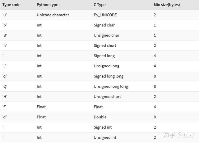The image size is (199, 143).
Task: Click the 'Signed long long' cell
Action: coord(109,76)
